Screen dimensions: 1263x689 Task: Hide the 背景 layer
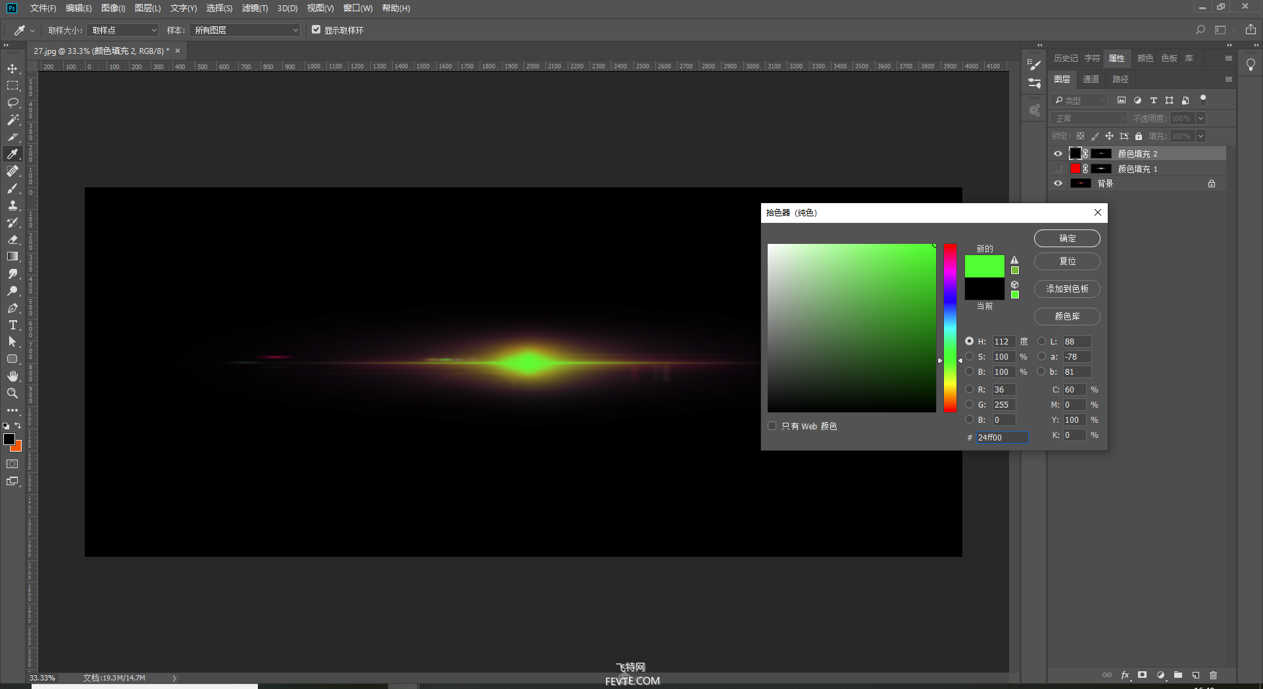pyautogui.click(x=1058, y=183)
